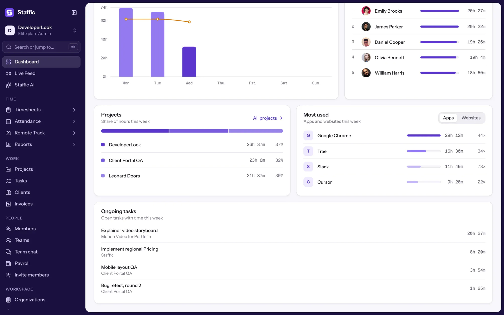Open Team chat icon

coord(8,252)
